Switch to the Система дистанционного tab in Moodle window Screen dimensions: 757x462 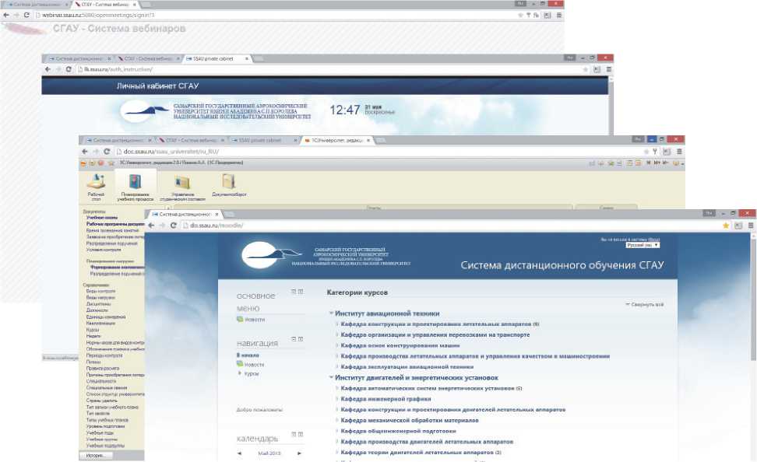[185, 214]
